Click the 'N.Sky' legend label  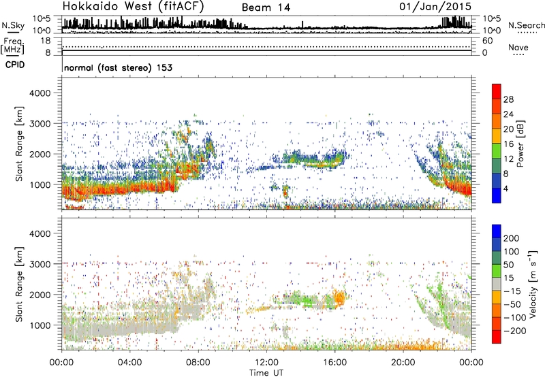[x=13, y=25]
